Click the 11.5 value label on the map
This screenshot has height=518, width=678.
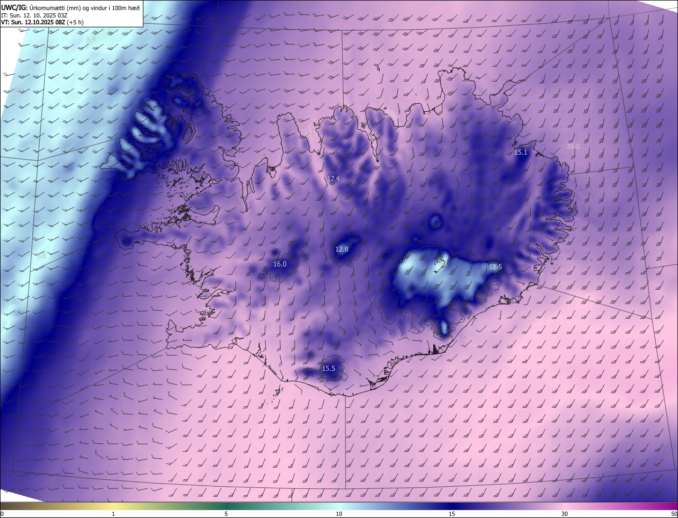point(495,266)
